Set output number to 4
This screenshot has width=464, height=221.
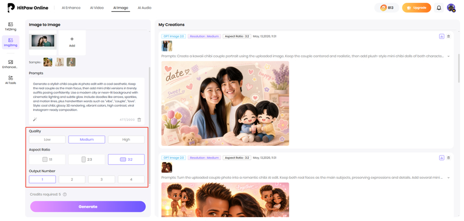pyautogui.click(x=131, y=179)
